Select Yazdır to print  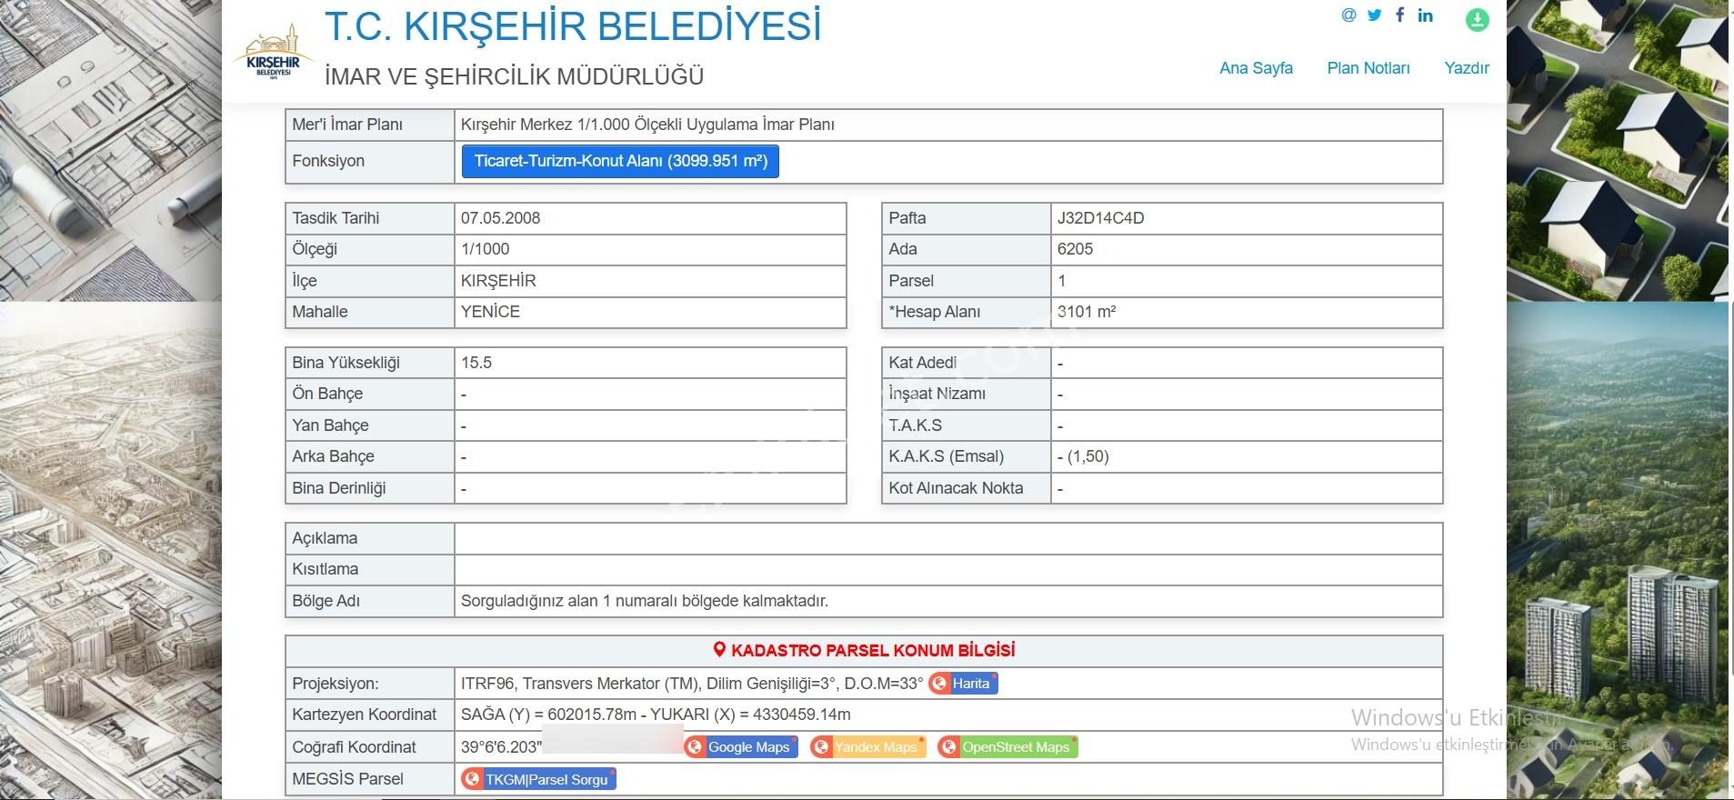[x=1467, y=68]
